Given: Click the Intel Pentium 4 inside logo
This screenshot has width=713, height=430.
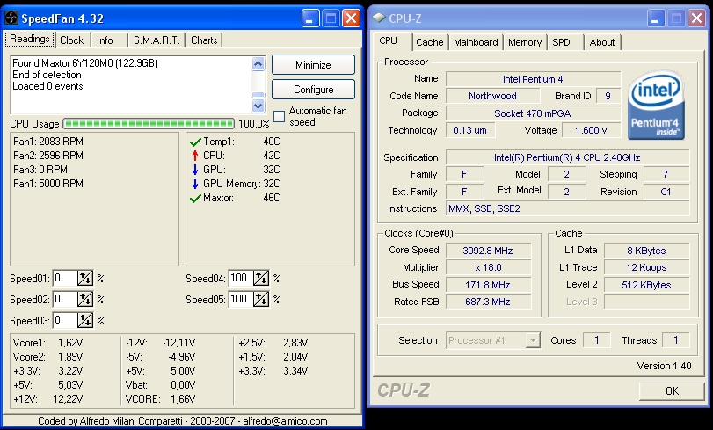Looking at the screenshot, I should click(x=656, y=106).
